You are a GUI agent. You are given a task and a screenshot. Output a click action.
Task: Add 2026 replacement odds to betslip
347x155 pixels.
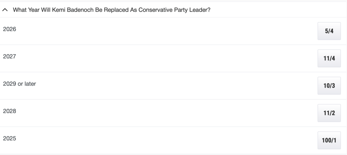click(329, 31)
